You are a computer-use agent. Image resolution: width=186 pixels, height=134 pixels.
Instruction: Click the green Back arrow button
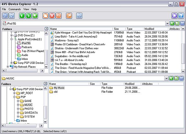click(22, 16)
